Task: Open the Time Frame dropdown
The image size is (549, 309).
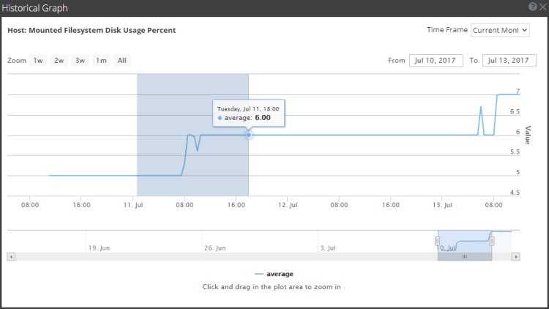Action: click(500, 30)
